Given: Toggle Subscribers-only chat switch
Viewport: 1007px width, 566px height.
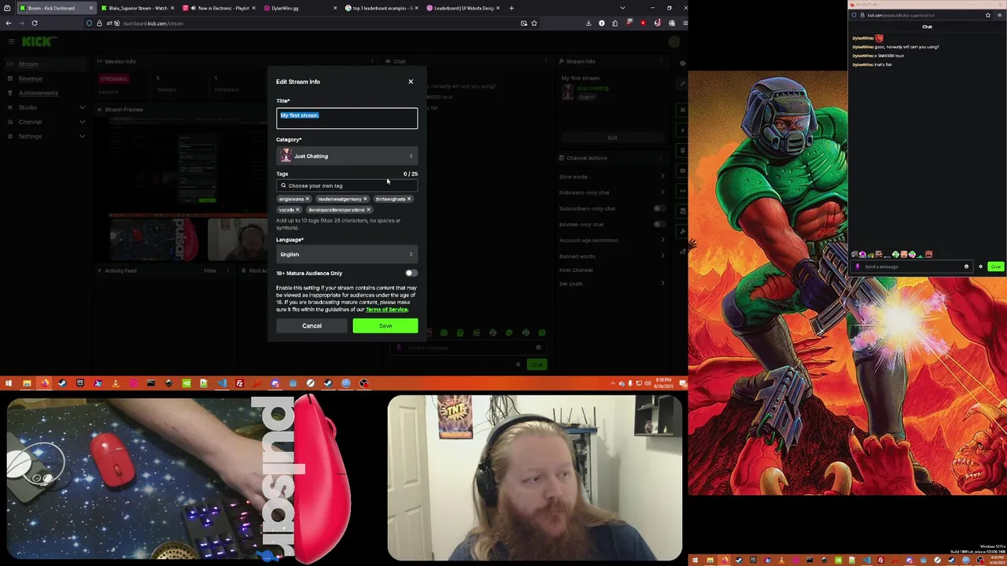Looking at the screenshot, I should 658,208.
